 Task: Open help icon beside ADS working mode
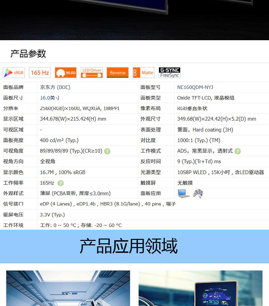click(238, 151)
